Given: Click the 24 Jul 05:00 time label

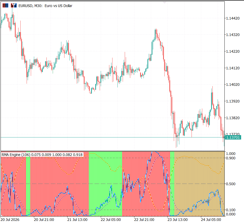Looking at the screenshot, I should pos(211,220).
